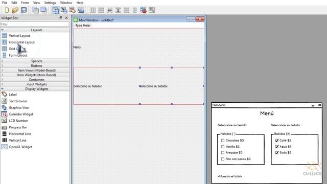Click the Open Form folder icon

click(15, 10)
